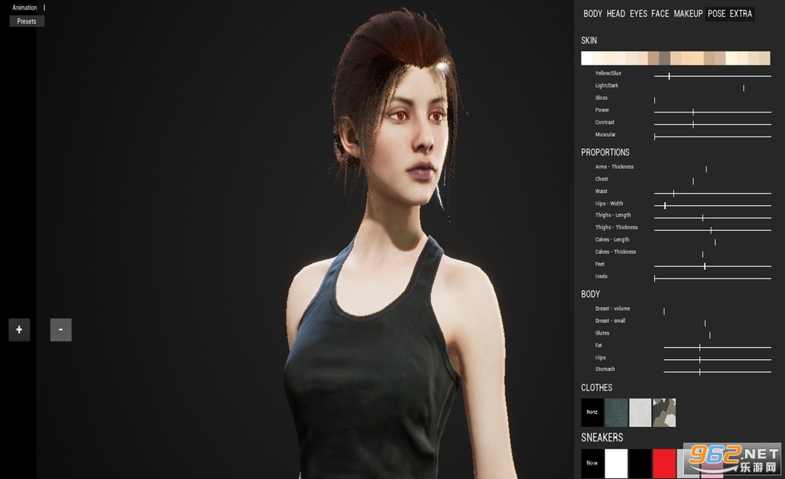
Task: Open the Presets menu button
Action: (27, 21)
